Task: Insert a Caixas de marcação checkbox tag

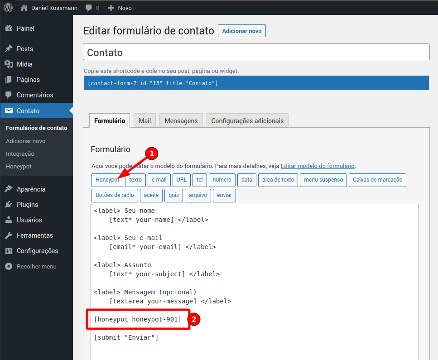Action: click(x=377, y=180)
